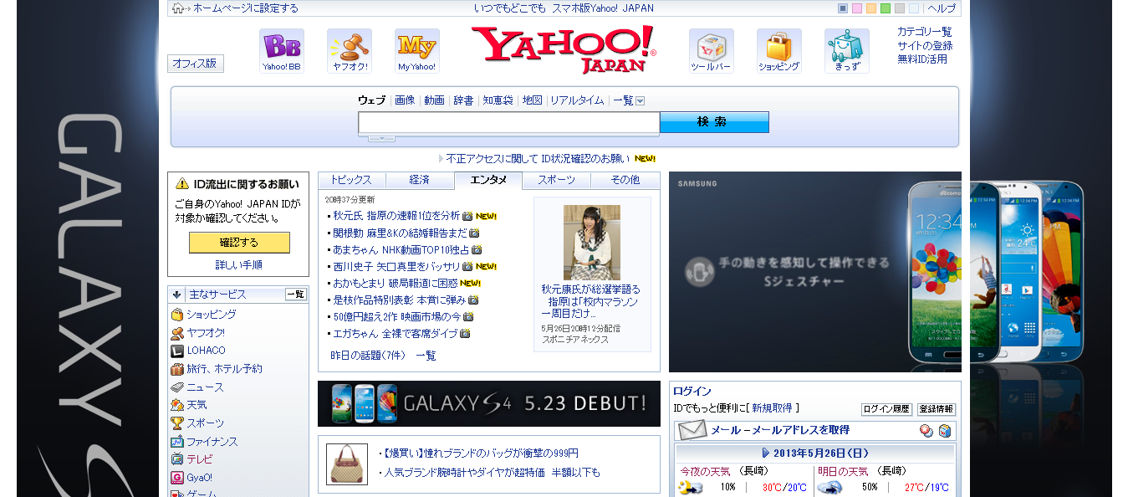This screenshot has width=1128, height=497.
Task: Click tonight's weather moon-cloud icon
Action: pyautogui.click(x=691, y=488)
